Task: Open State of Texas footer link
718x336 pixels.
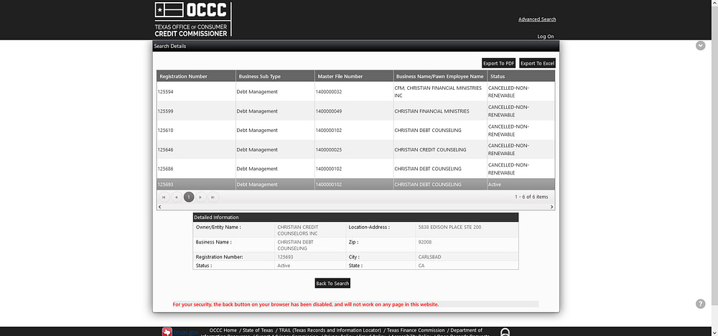Action: click(258, 330)
